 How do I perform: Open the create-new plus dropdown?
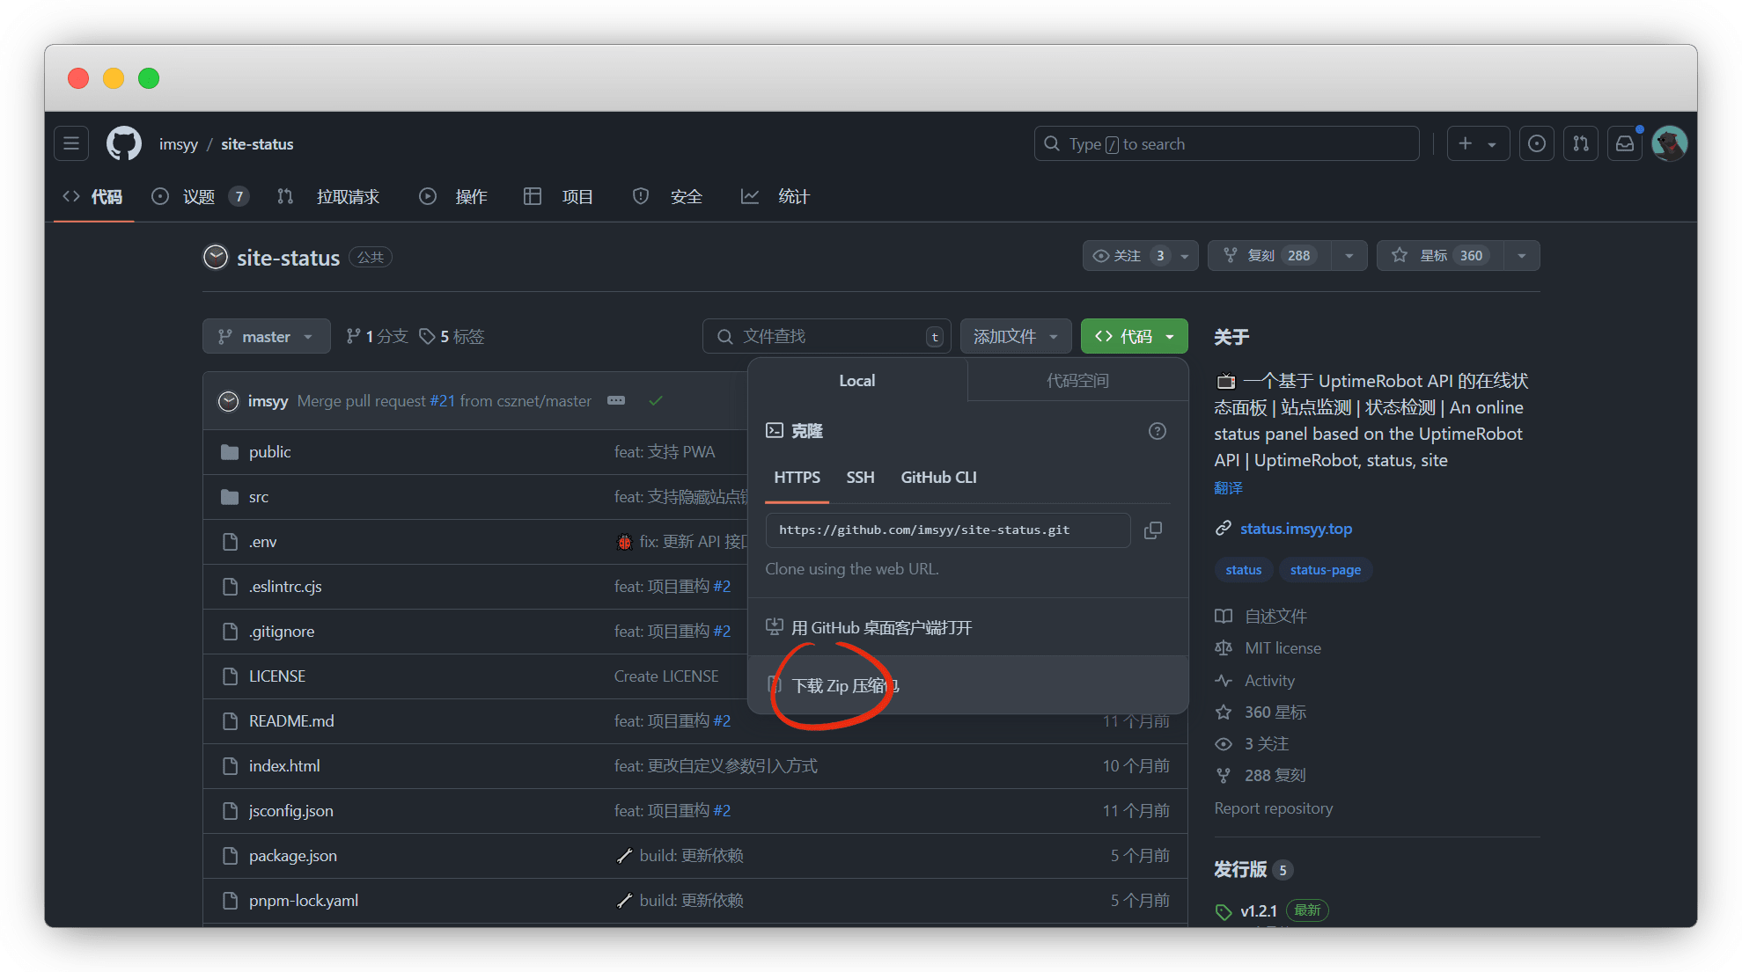click(1477, 143)
